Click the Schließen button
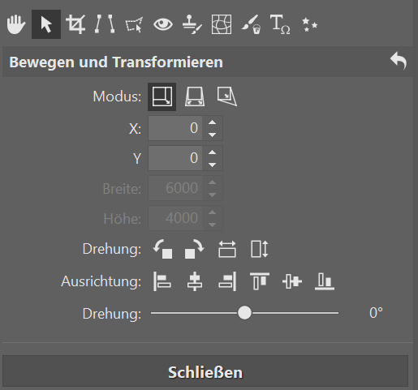Screen dimensions: 418x390 (205, 372)
